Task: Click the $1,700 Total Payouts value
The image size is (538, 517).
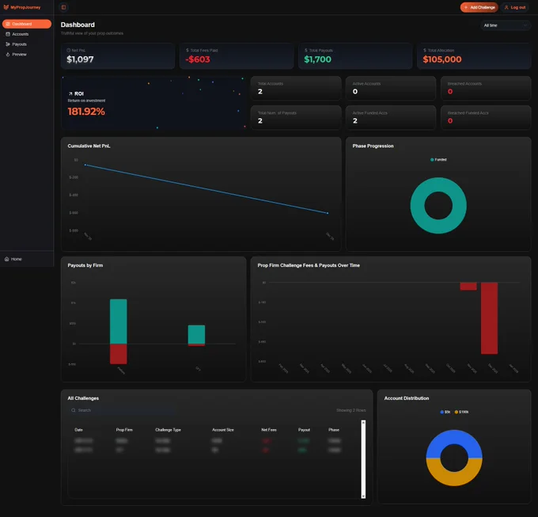Action: pos(318,59)
